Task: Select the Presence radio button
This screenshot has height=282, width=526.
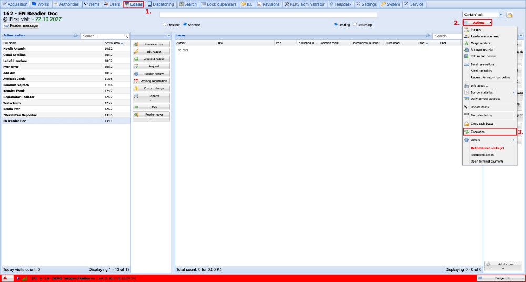Action: click(x=164, y=25)
